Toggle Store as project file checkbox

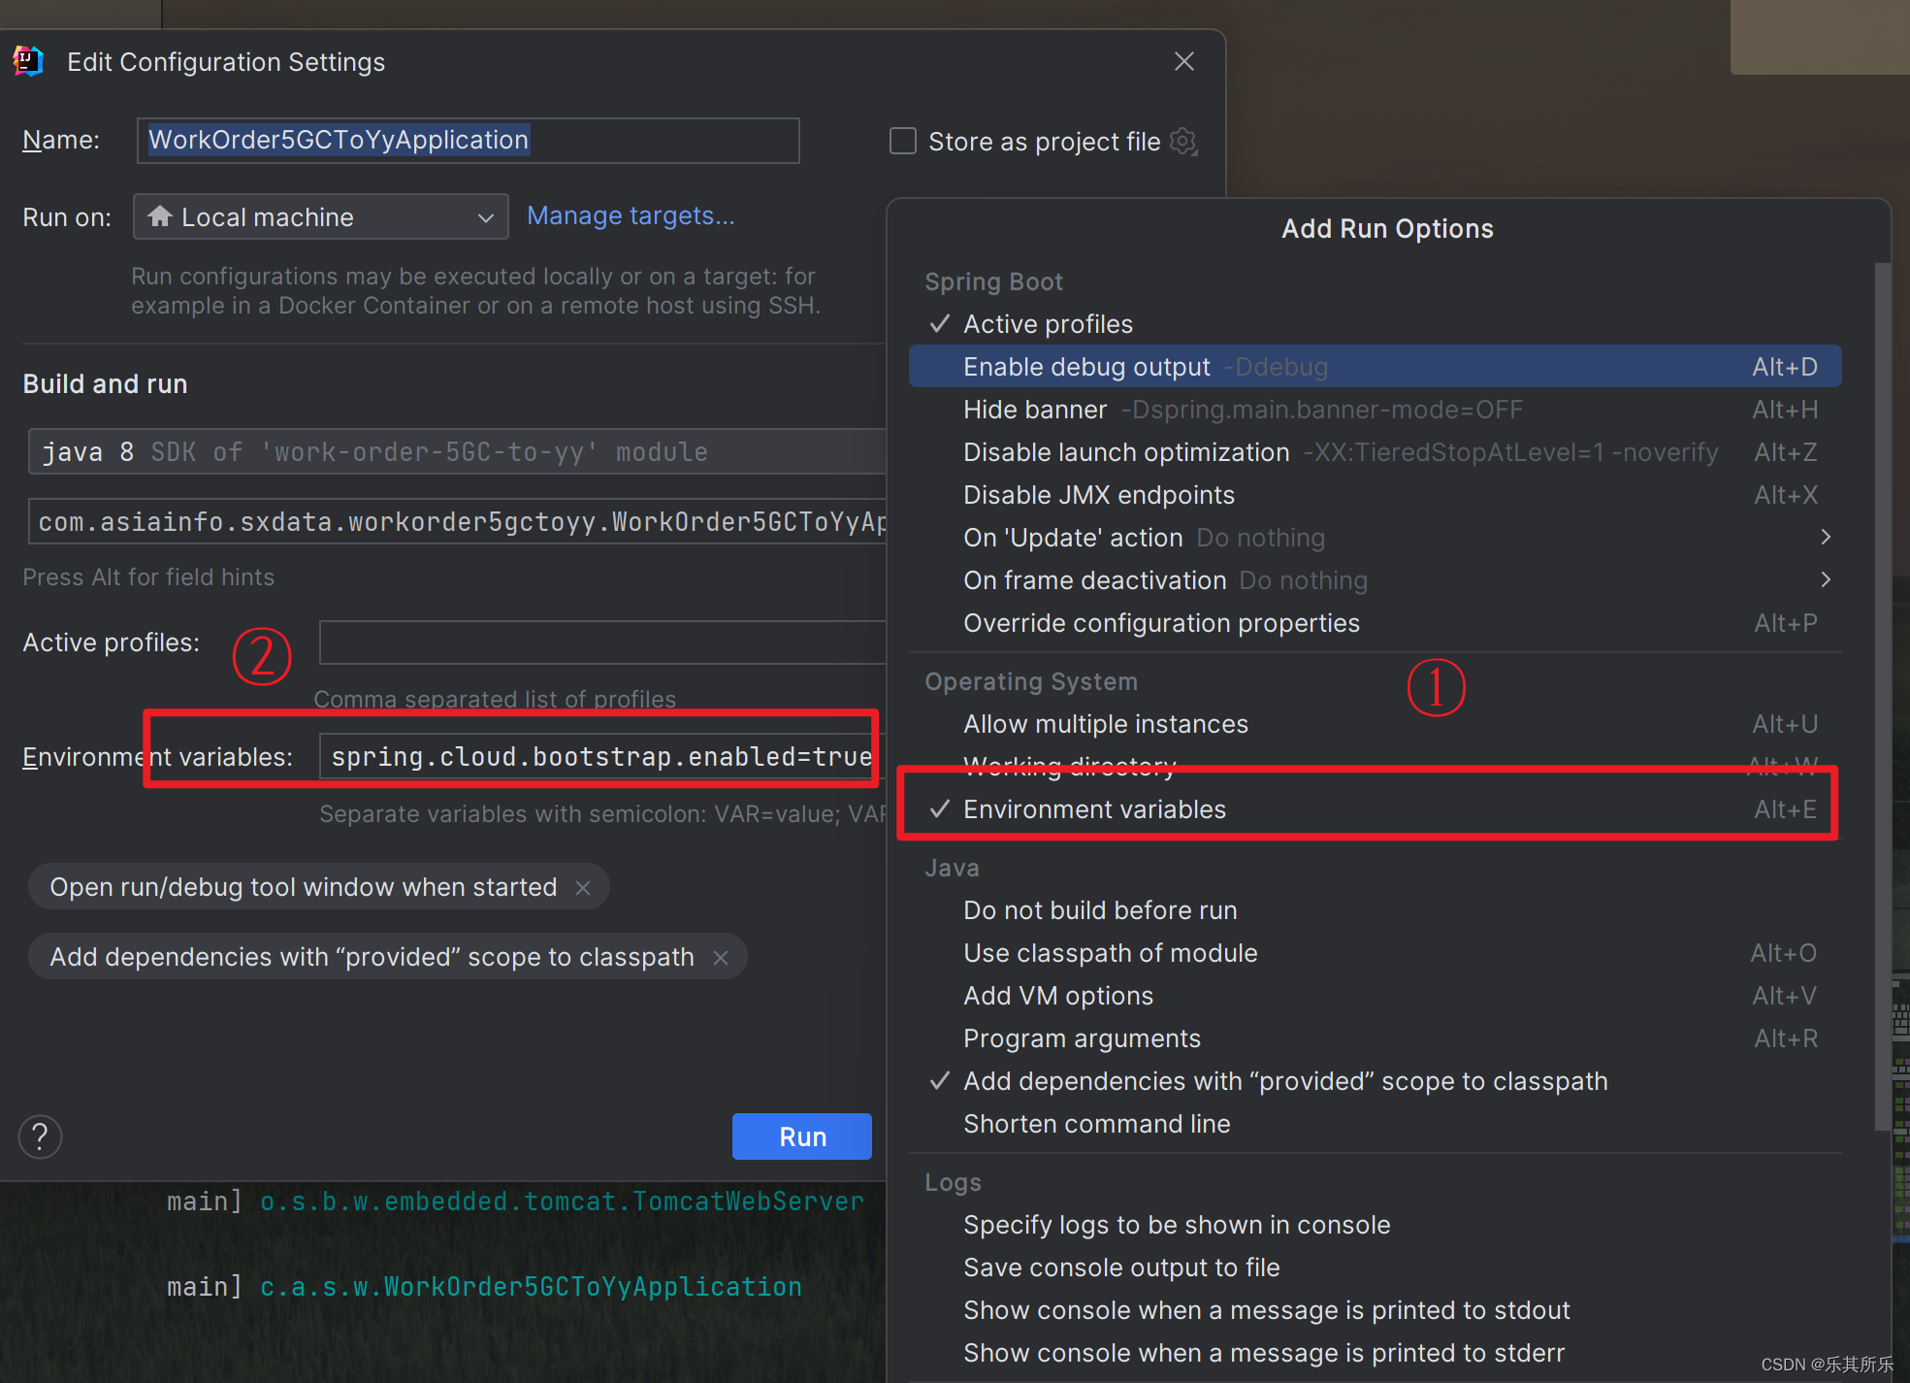coord(900,140)
